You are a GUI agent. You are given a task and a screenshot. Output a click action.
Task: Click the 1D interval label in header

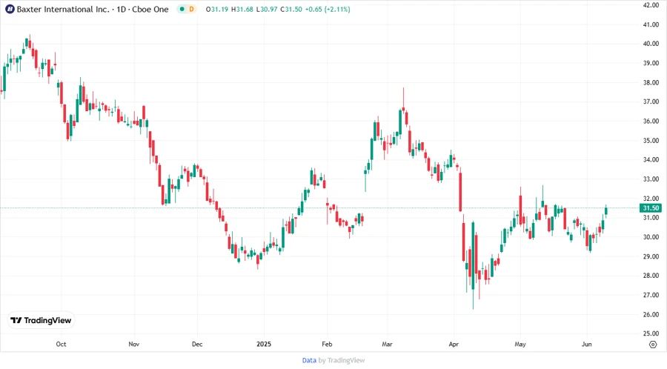pos(122,9)
